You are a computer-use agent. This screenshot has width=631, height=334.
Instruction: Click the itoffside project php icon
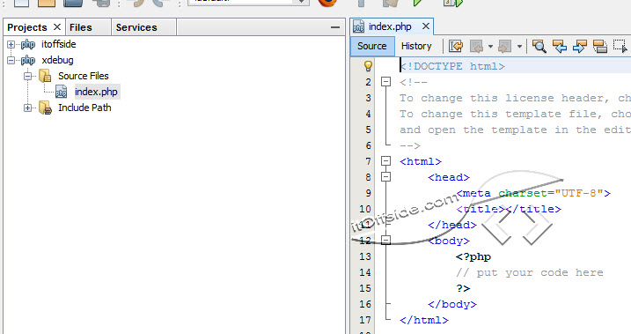28,44
